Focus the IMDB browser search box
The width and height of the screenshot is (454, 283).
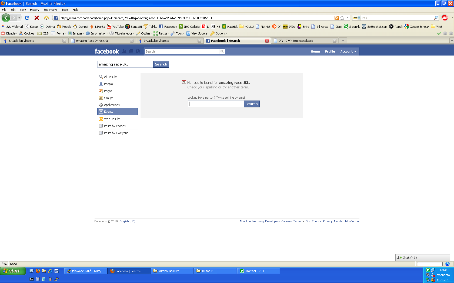coord(397,18)
